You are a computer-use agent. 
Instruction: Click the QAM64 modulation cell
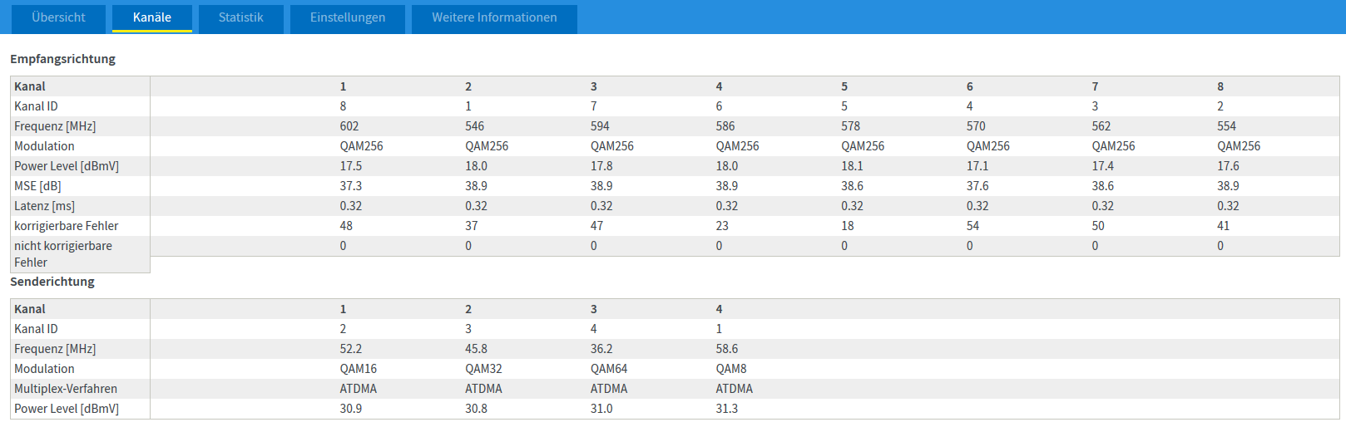point(609,369)
